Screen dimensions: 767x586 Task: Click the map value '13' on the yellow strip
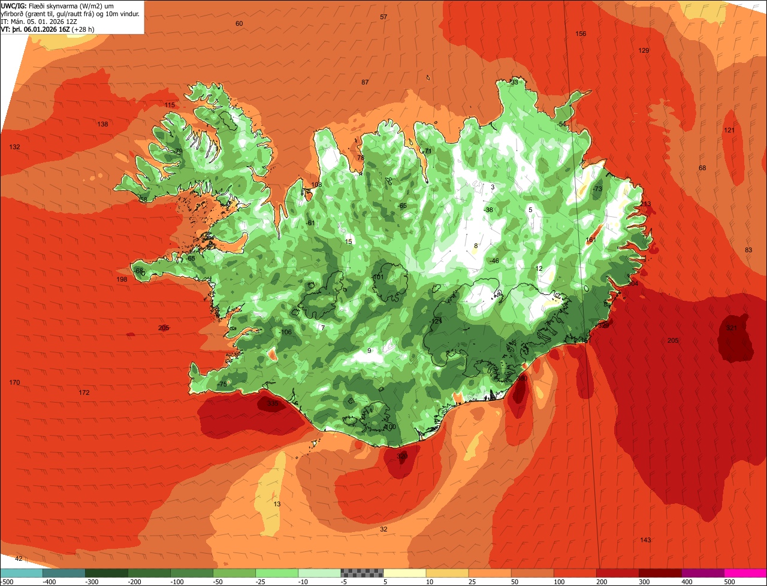pyautogui.click(x=277, y=505)
